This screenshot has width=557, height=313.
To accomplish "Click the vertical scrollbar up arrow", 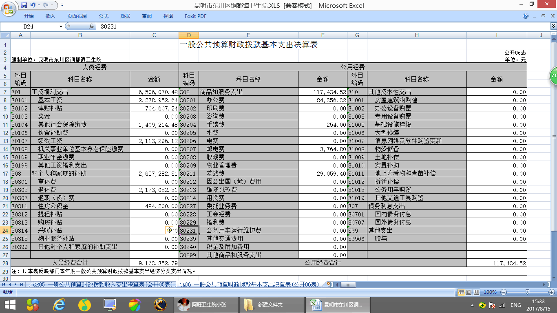I will coord(553,39).
